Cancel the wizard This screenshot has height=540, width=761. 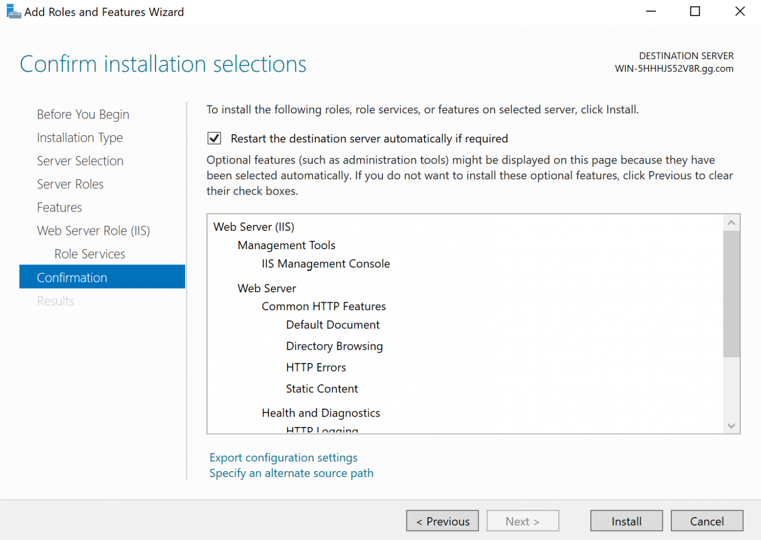coord(707,521)
